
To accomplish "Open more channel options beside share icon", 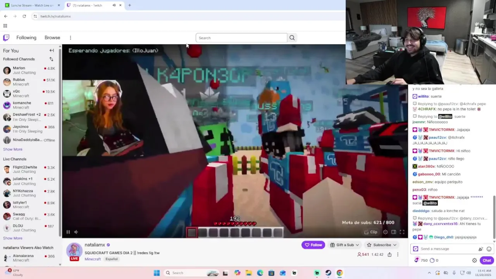I will pyautogui.click(x=398, y=255).
